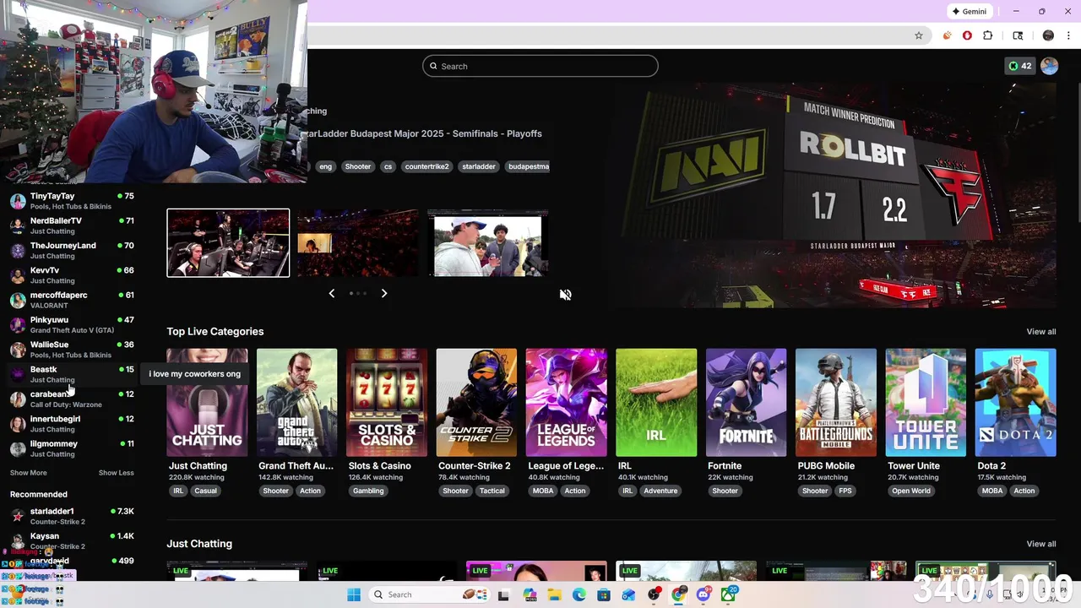Launch Gemini from the title bar

969,12
